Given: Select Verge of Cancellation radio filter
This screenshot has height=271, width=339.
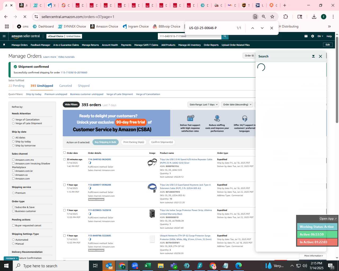Looking at the screenshot, I should (13, 120).
